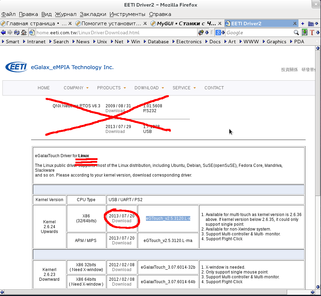The image size is (321, 296).
Task: Open the COMPANY navigation dropdown
Action: pyautogui.click(x=76, y=88)
